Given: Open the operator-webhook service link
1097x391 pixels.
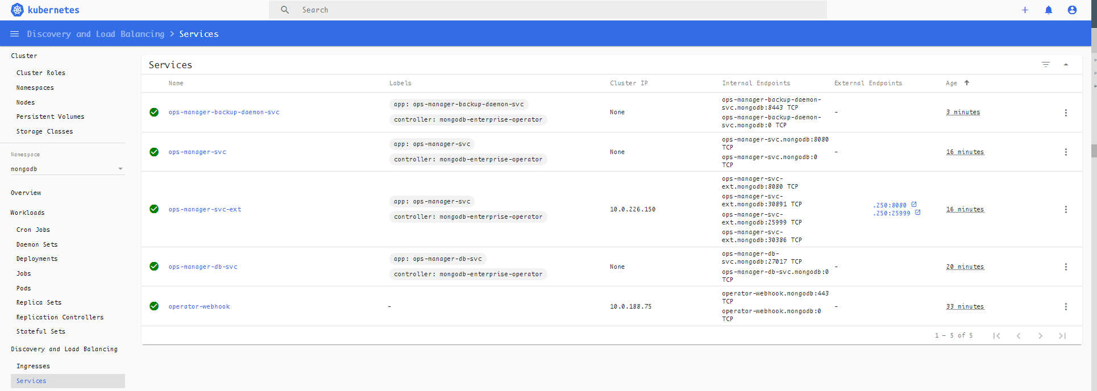Looking at the screenshot, I should (x=199, y=307).
